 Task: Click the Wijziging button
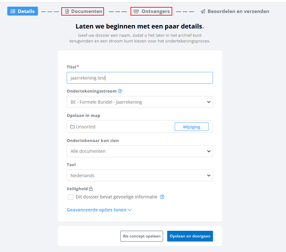point(192,127)
